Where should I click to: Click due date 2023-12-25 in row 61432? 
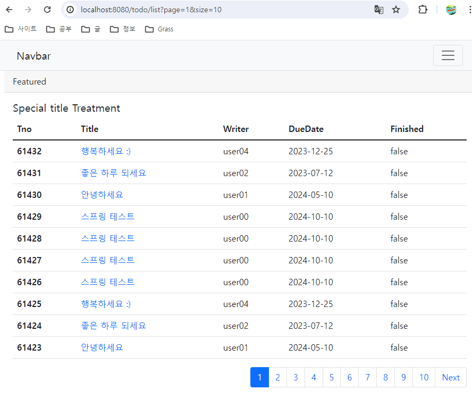[x=310, y=151]
